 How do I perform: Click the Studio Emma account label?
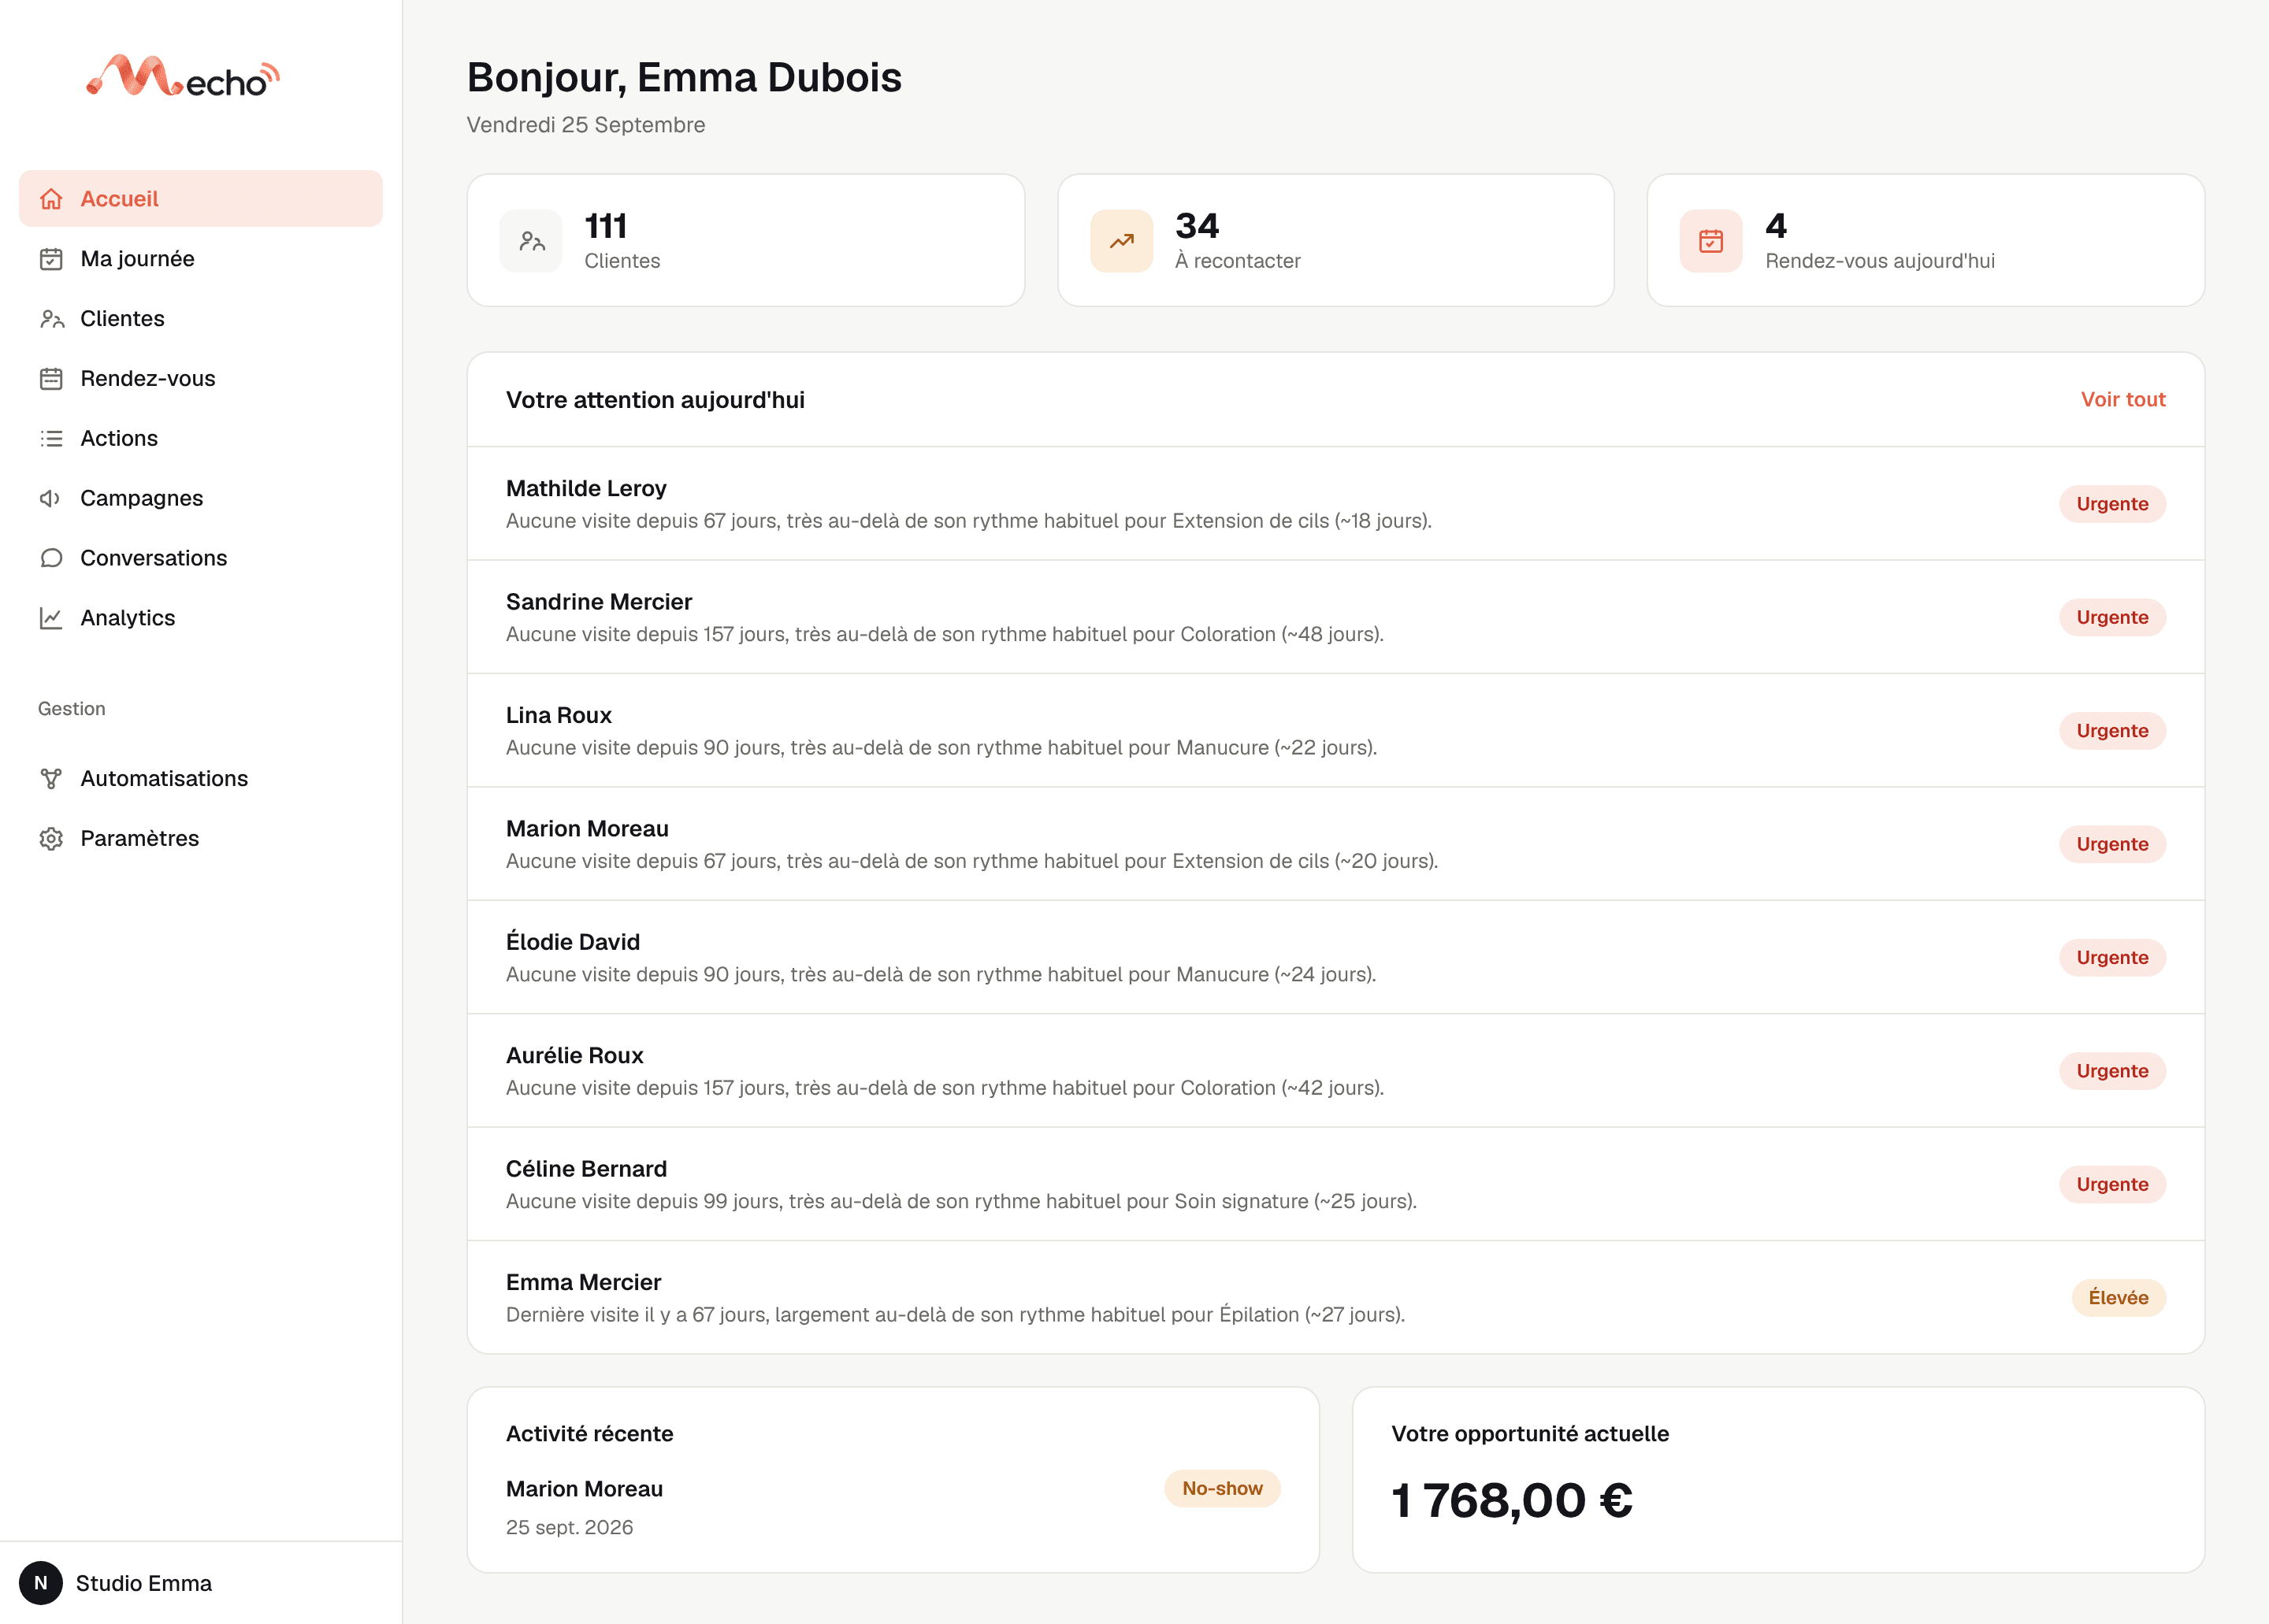coord(144,1584)
